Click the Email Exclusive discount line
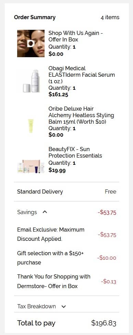133x335 pixels. coord(66,234)
